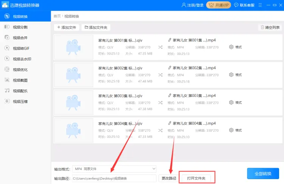This screenshot has height=184, width=284.
Task: Start conversion with 全部转换 button
Action: pos(263,173)
